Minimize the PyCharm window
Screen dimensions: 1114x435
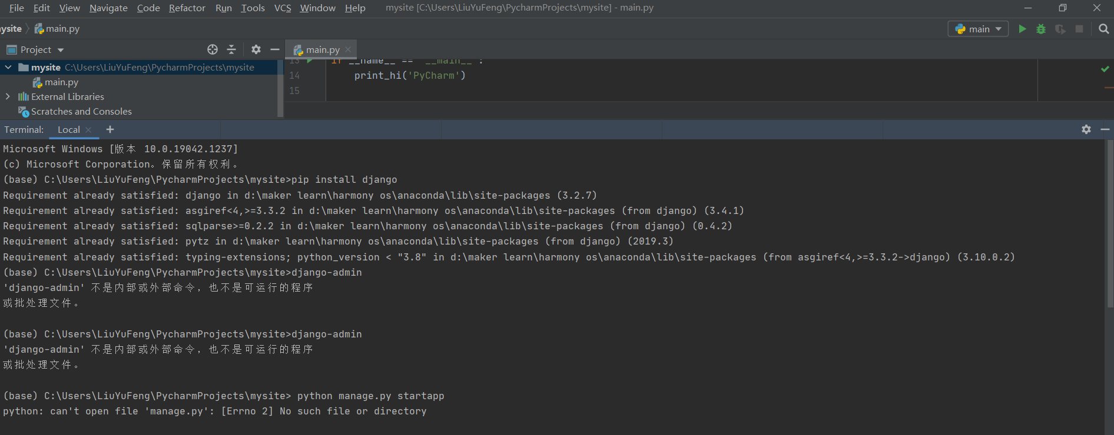click(1028, 8)
